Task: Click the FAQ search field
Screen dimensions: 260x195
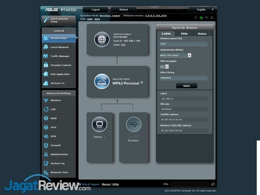Action: [190, 184]
